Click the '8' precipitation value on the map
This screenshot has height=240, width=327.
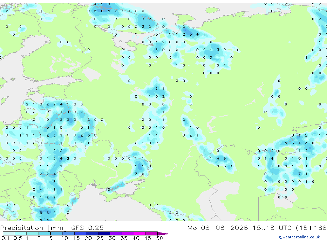pos(190,34)
